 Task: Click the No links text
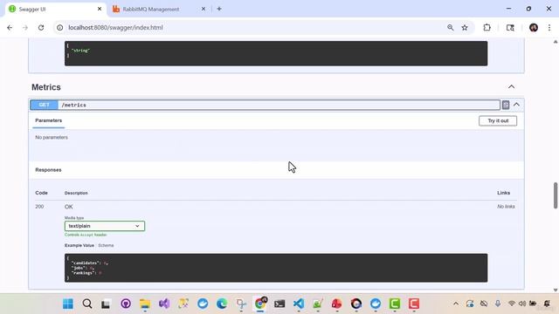click(x=506, y=207)
